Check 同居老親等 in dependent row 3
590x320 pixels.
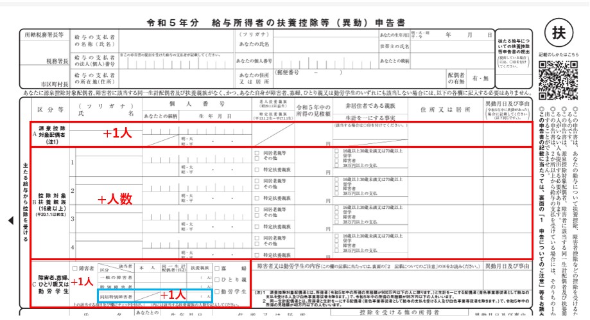257,209
